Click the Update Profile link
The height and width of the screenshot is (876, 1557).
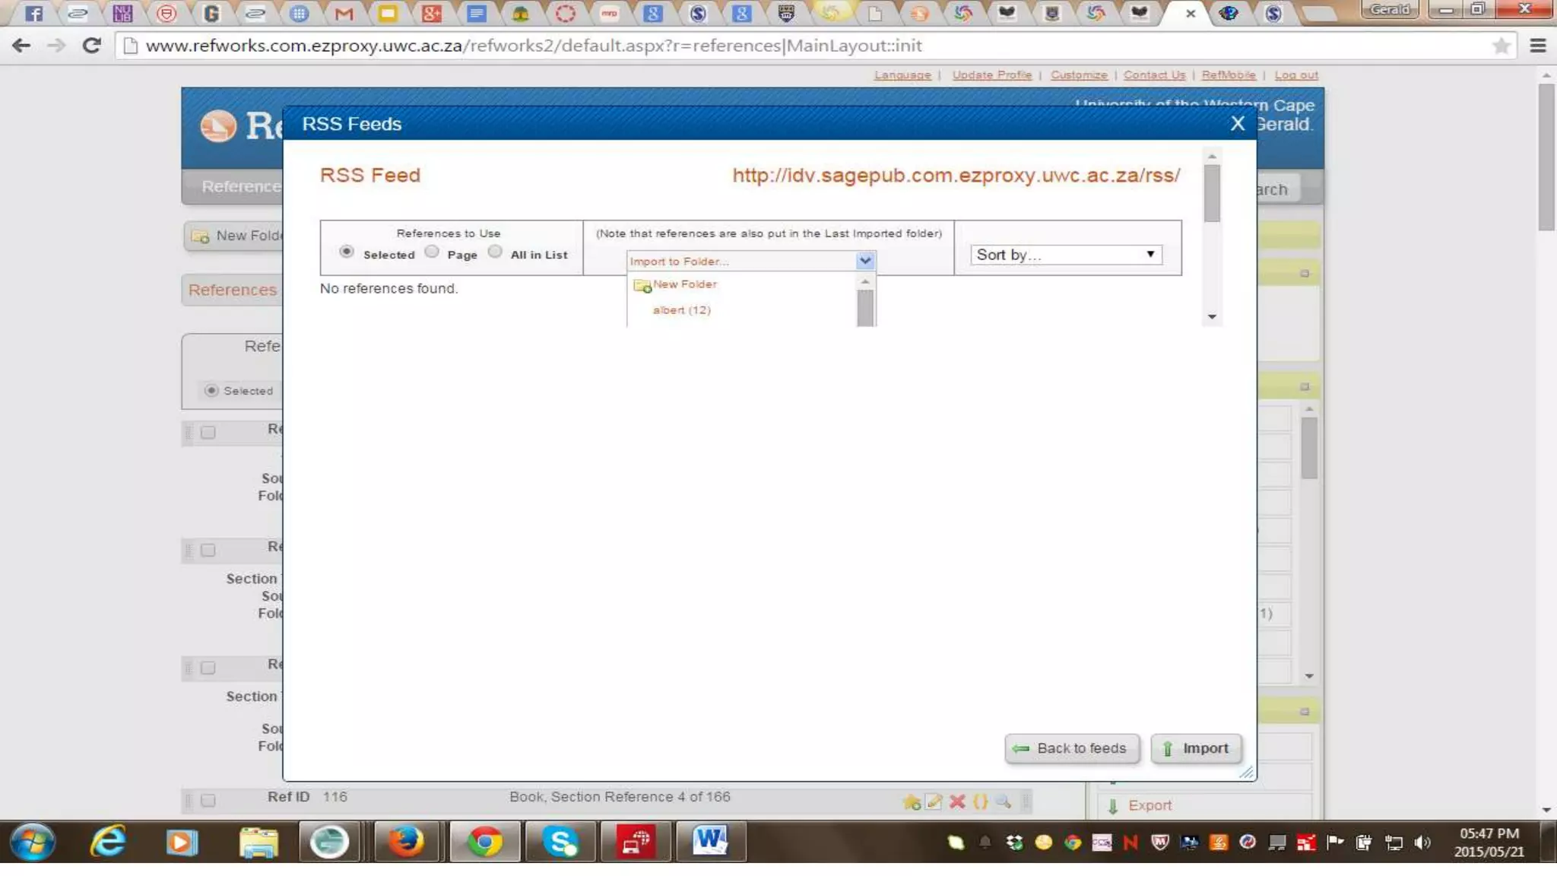click(x=991, y=75)
